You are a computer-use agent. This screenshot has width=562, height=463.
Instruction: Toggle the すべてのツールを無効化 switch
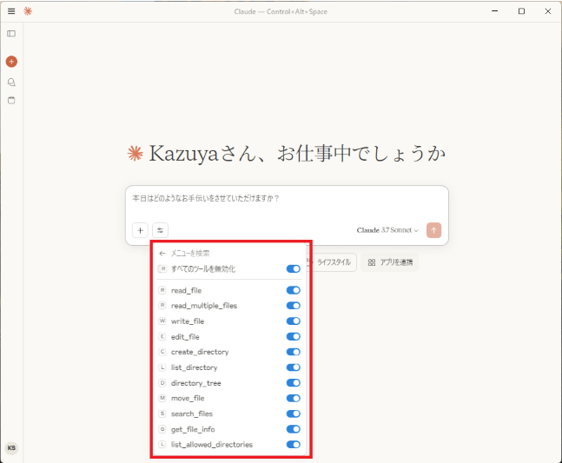coord(294,268)
